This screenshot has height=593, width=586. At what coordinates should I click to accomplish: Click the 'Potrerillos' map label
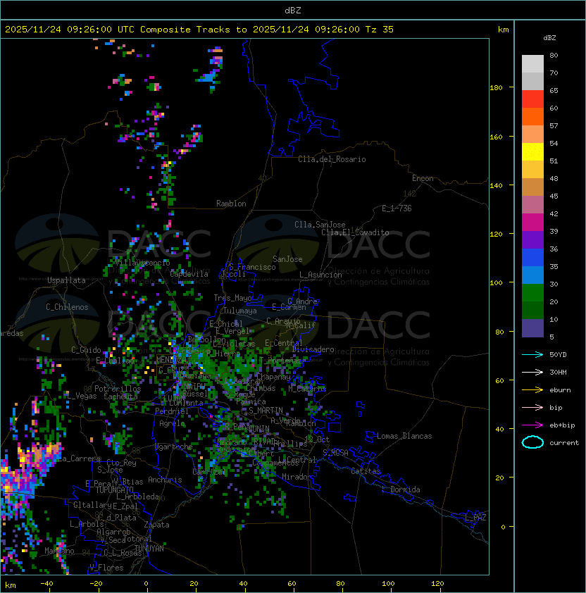(x=118, y=389)
